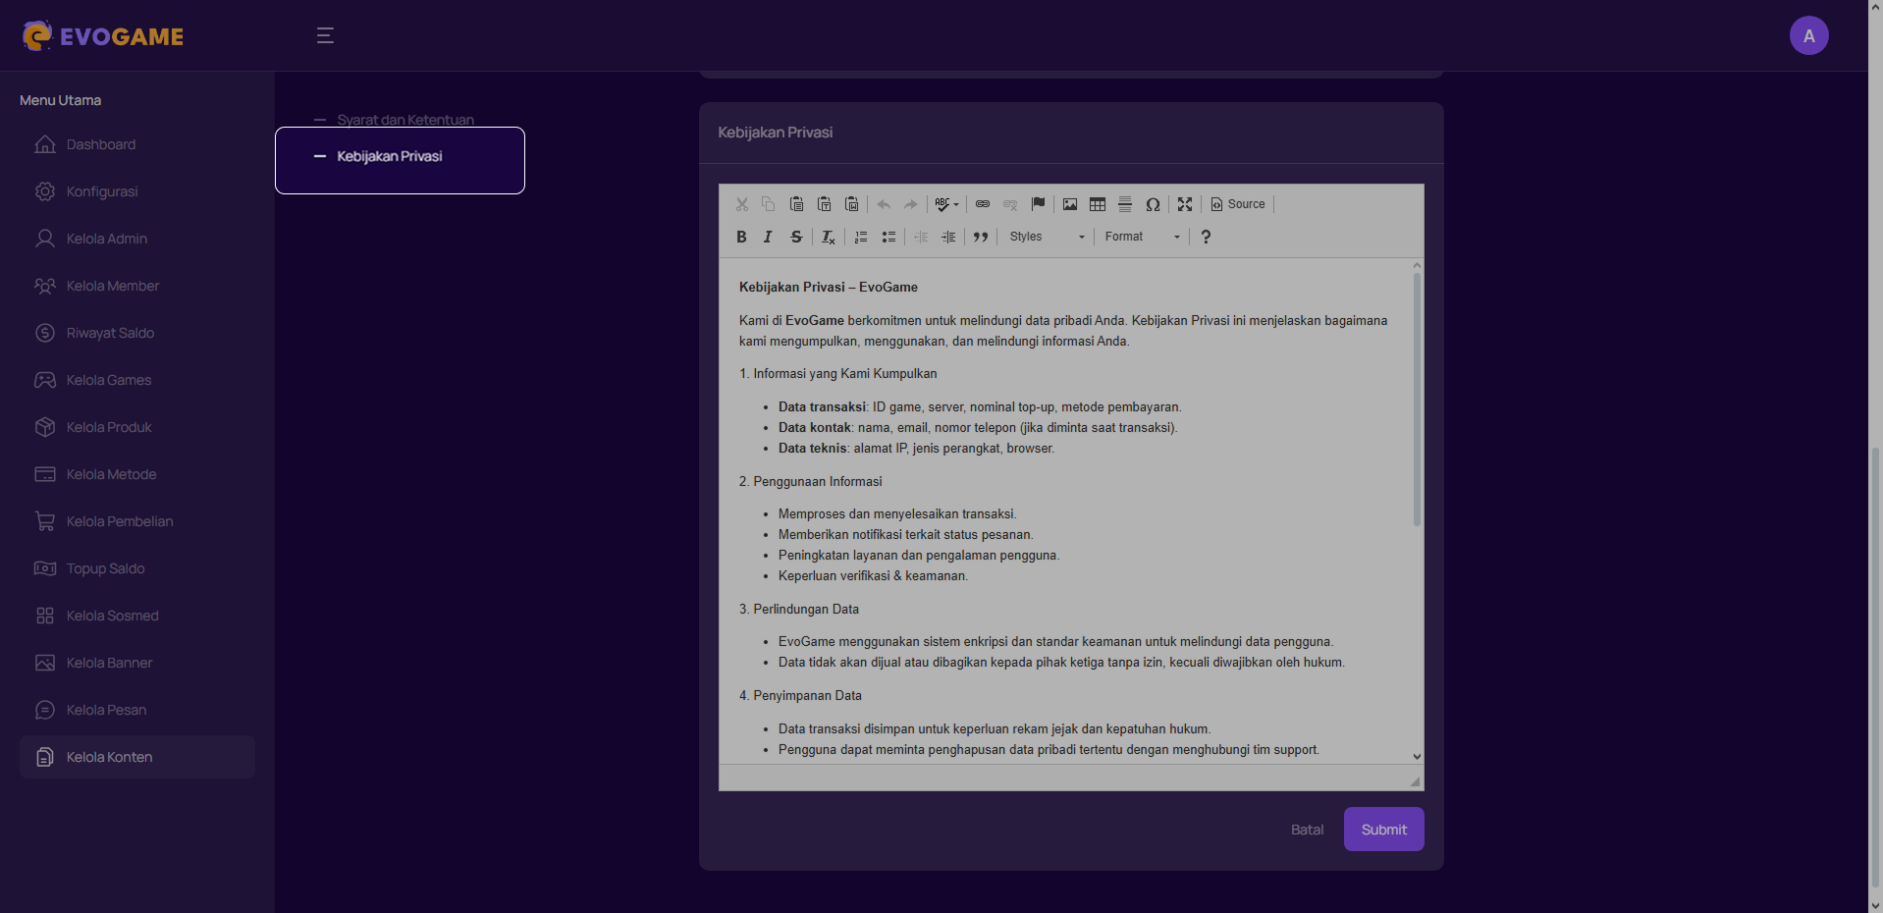The width and height of the screenshot is (1883, 913).
Task: Insert a horizontal line
Action: point(1125,204)
